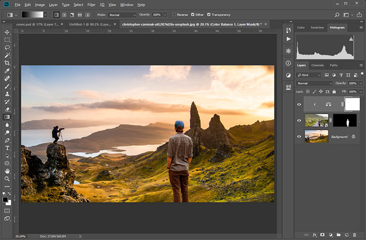This screenshot has height=240, width=366.
Task: Open the Edit Toolbar ellipsis menu
Action: coord(7,186)
